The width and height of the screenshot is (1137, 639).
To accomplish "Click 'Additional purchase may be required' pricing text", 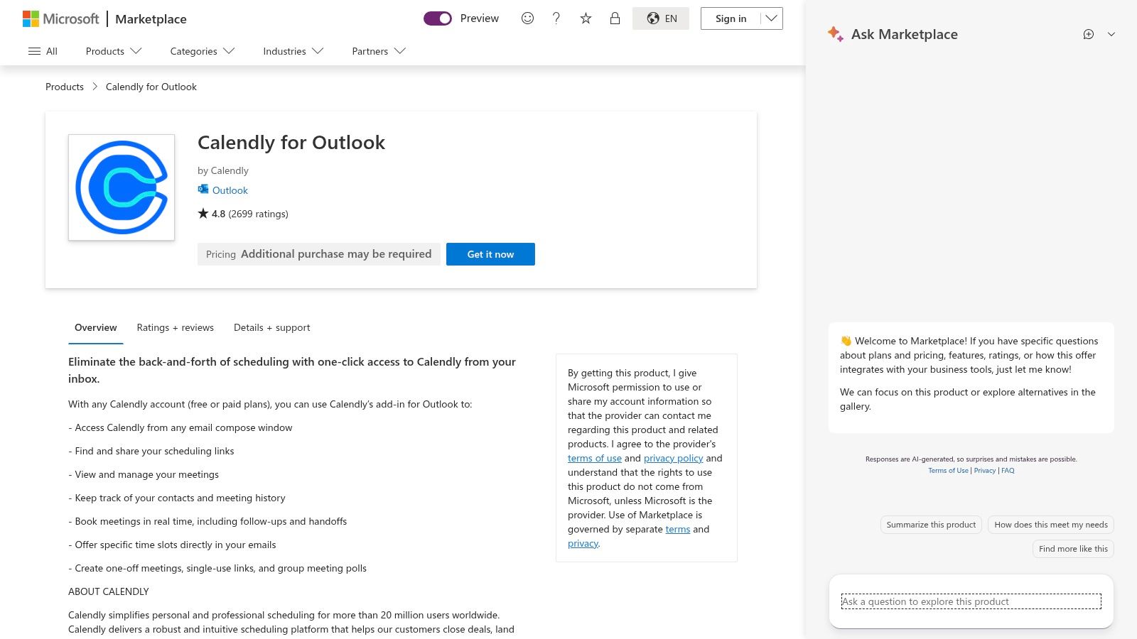I will (x=336, y=254).
